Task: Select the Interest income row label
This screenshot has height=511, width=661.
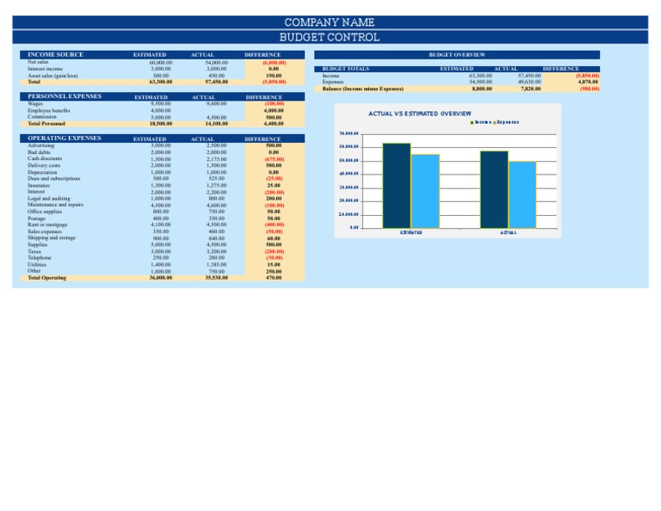Action: point(45,69)
